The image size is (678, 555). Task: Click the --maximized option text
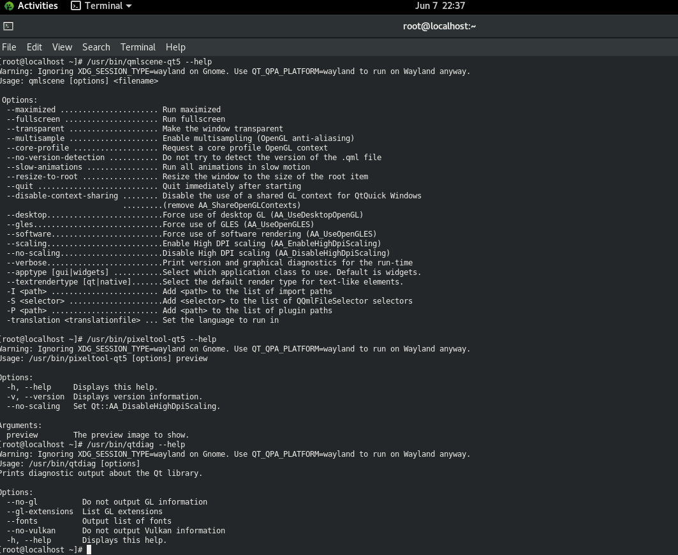(31, 110)
